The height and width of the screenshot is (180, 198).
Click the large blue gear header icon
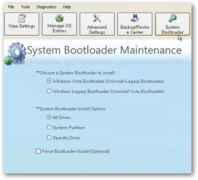(17, 52)
